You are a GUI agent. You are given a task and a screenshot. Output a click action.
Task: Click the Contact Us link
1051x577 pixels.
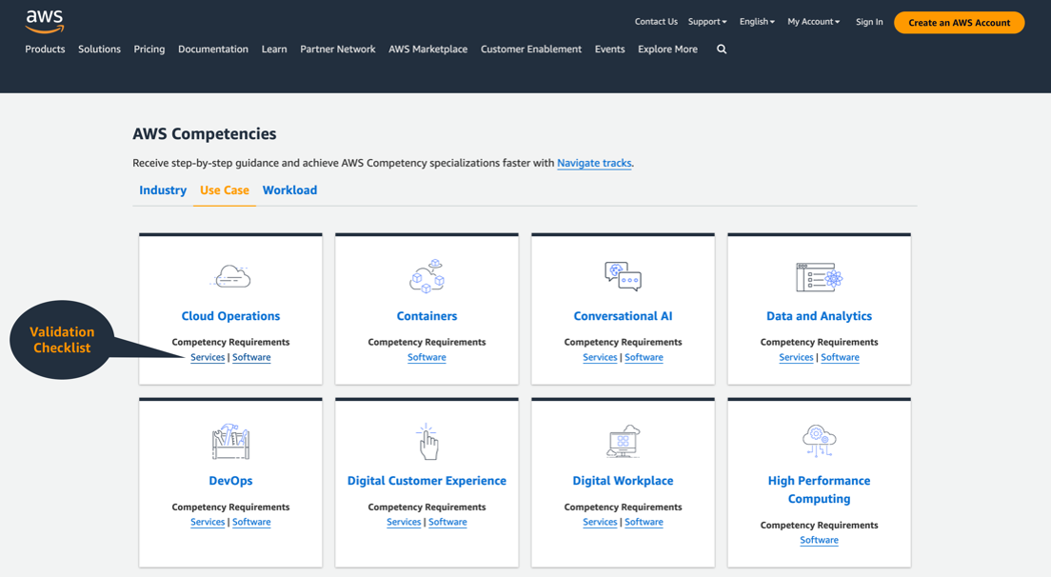pyautogui.click(x=656, y=22)
